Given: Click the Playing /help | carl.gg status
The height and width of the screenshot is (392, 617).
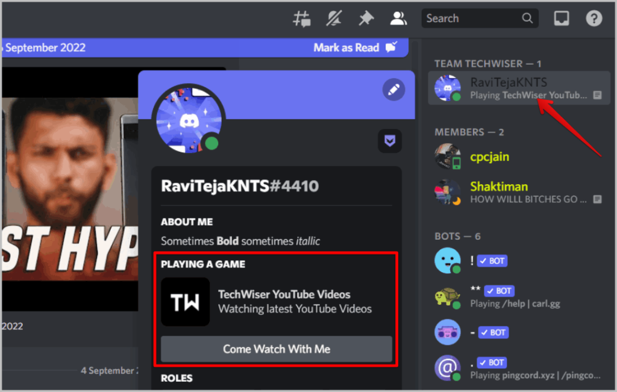Looking at the screenshot, I should click(x=515, y=304).
